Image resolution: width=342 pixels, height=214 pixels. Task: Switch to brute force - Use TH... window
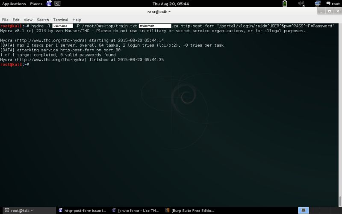136,211
